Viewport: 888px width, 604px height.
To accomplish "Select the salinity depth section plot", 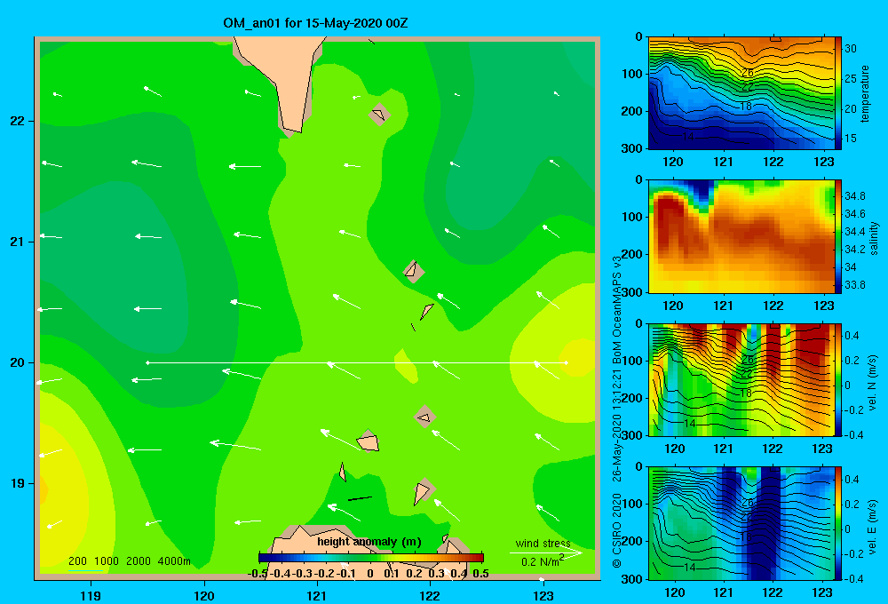I will (741, 236).
